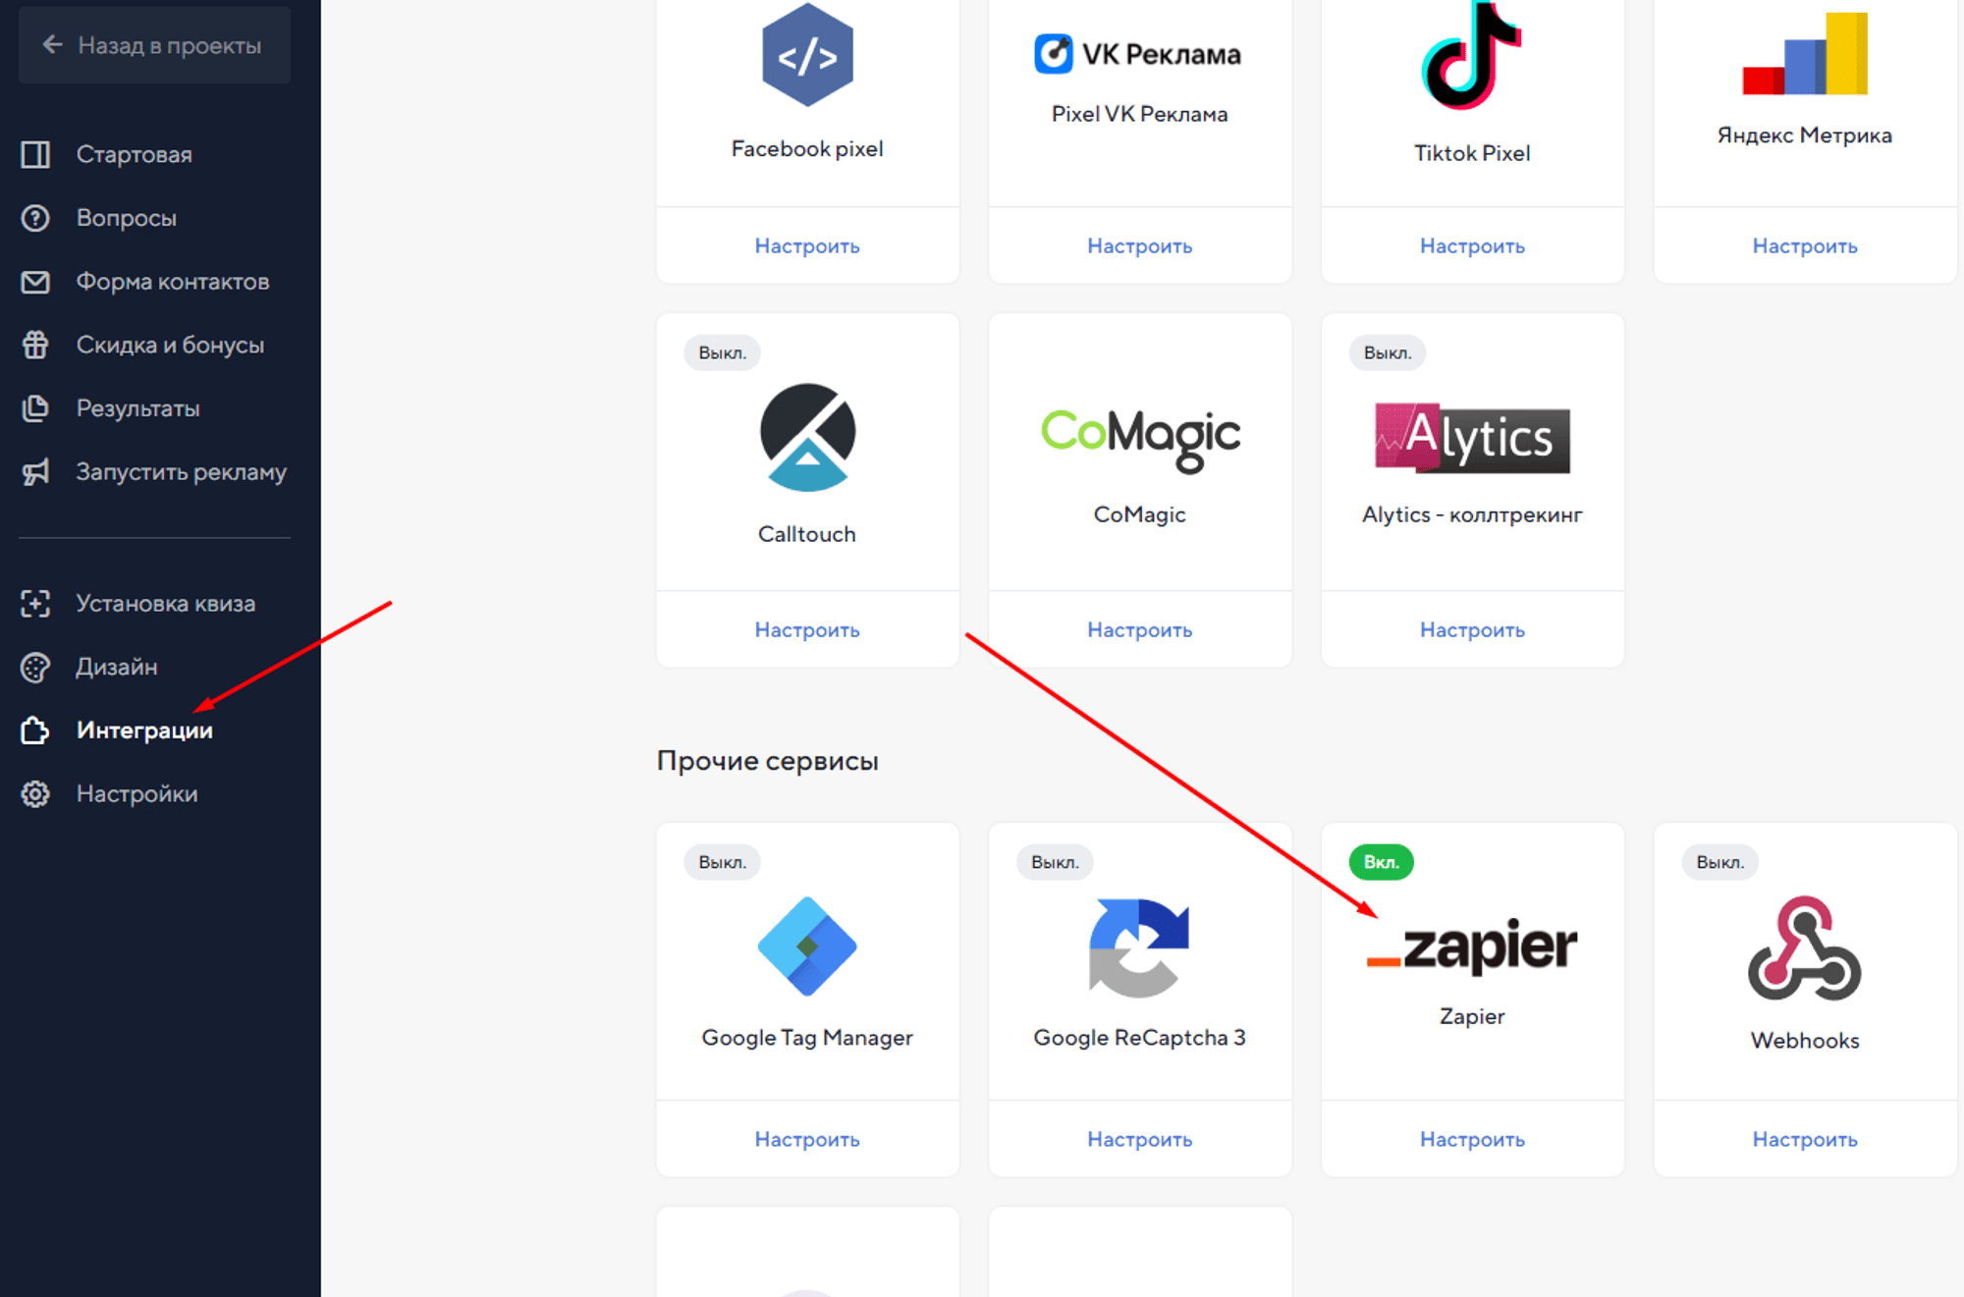Click Настроить under Яндекс Метрика
The width and height of the screenshot is (1964, 1297).
pos(1805,246)
